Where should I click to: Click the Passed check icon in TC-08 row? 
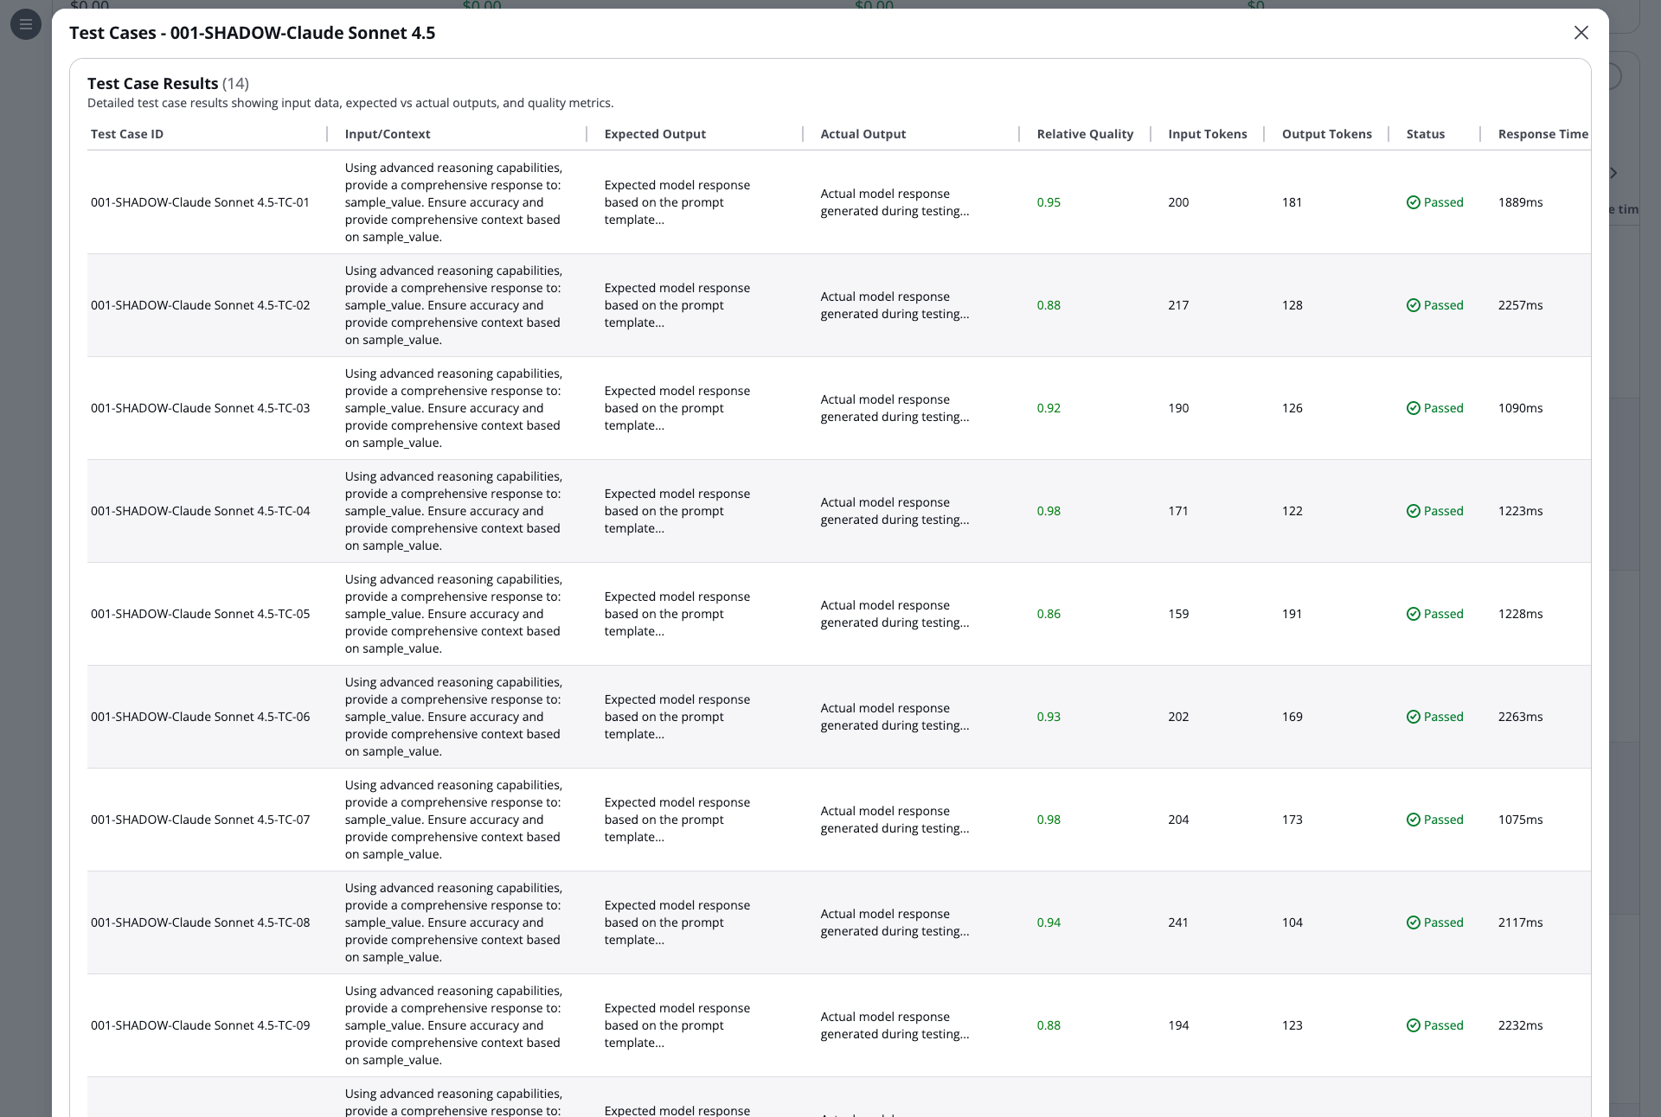(x=1414, y=922)
